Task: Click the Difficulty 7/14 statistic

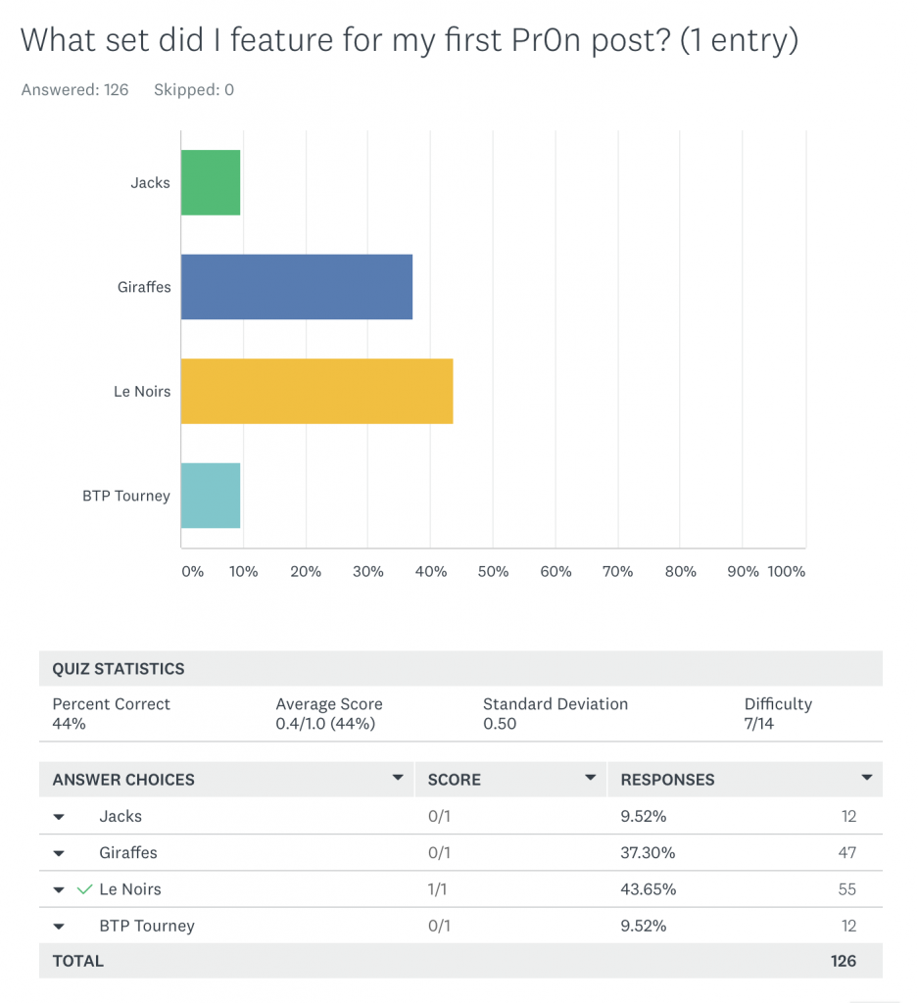Action: [x=778, y=714]
